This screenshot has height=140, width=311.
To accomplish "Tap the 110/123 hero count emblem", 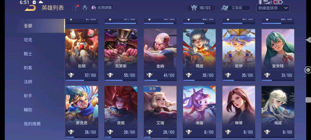I will (201, 8).
